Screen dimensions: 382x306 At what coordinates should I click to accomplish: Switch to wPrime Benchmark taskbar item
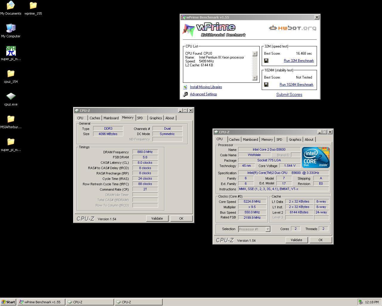pyautogui.click(x=41, y=302)
